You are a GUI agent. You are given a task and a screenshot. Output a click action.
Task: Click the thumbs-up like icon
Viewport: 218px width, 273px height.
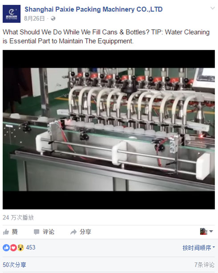click(6, 232)
